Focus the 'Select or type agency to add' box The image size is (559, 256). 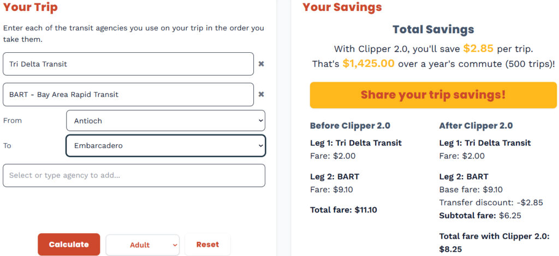(x=134, y=175)
